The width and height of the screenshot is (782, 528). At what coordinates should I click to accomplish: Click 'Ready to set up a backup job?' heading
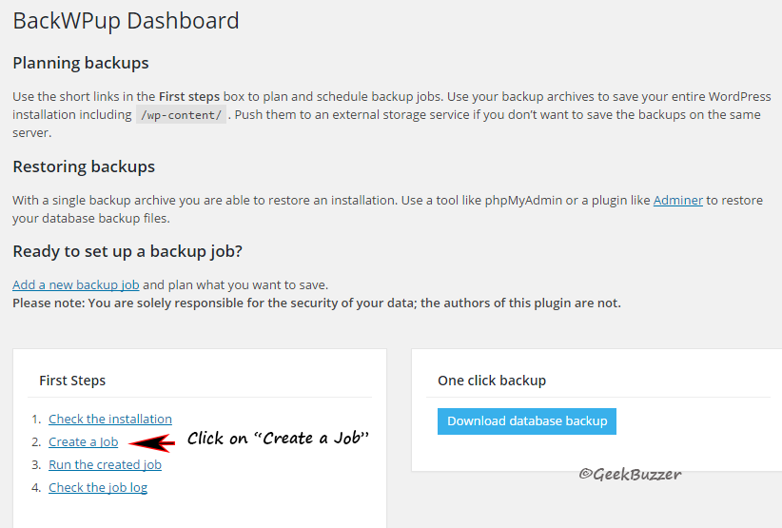(127, 252)
